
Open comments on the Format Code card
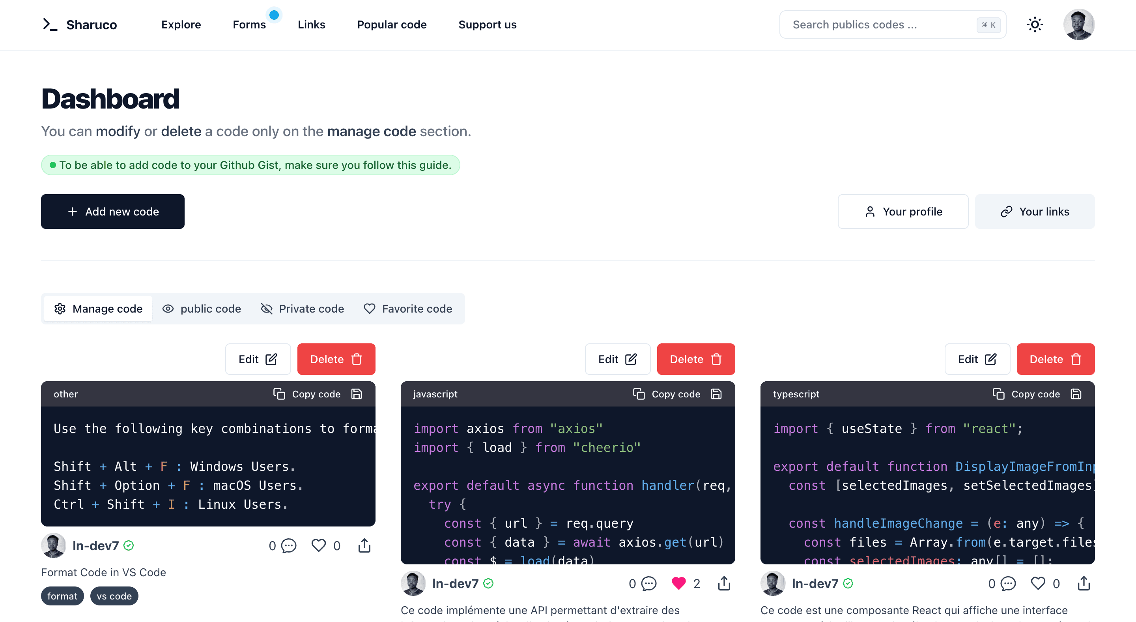click(288, 546)
